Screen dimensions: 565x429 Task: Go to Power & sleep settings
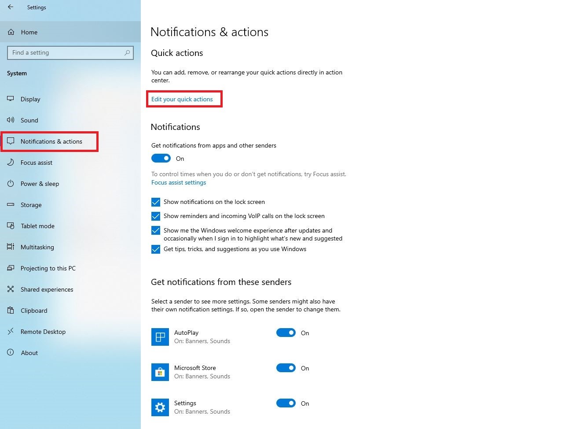40,184
